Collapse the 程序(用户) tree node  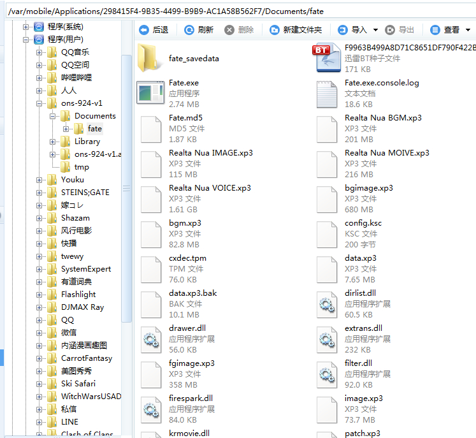coord(25,40)
